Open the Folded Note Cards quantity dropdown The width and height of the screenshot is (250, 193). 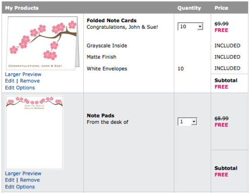(190, 26)
